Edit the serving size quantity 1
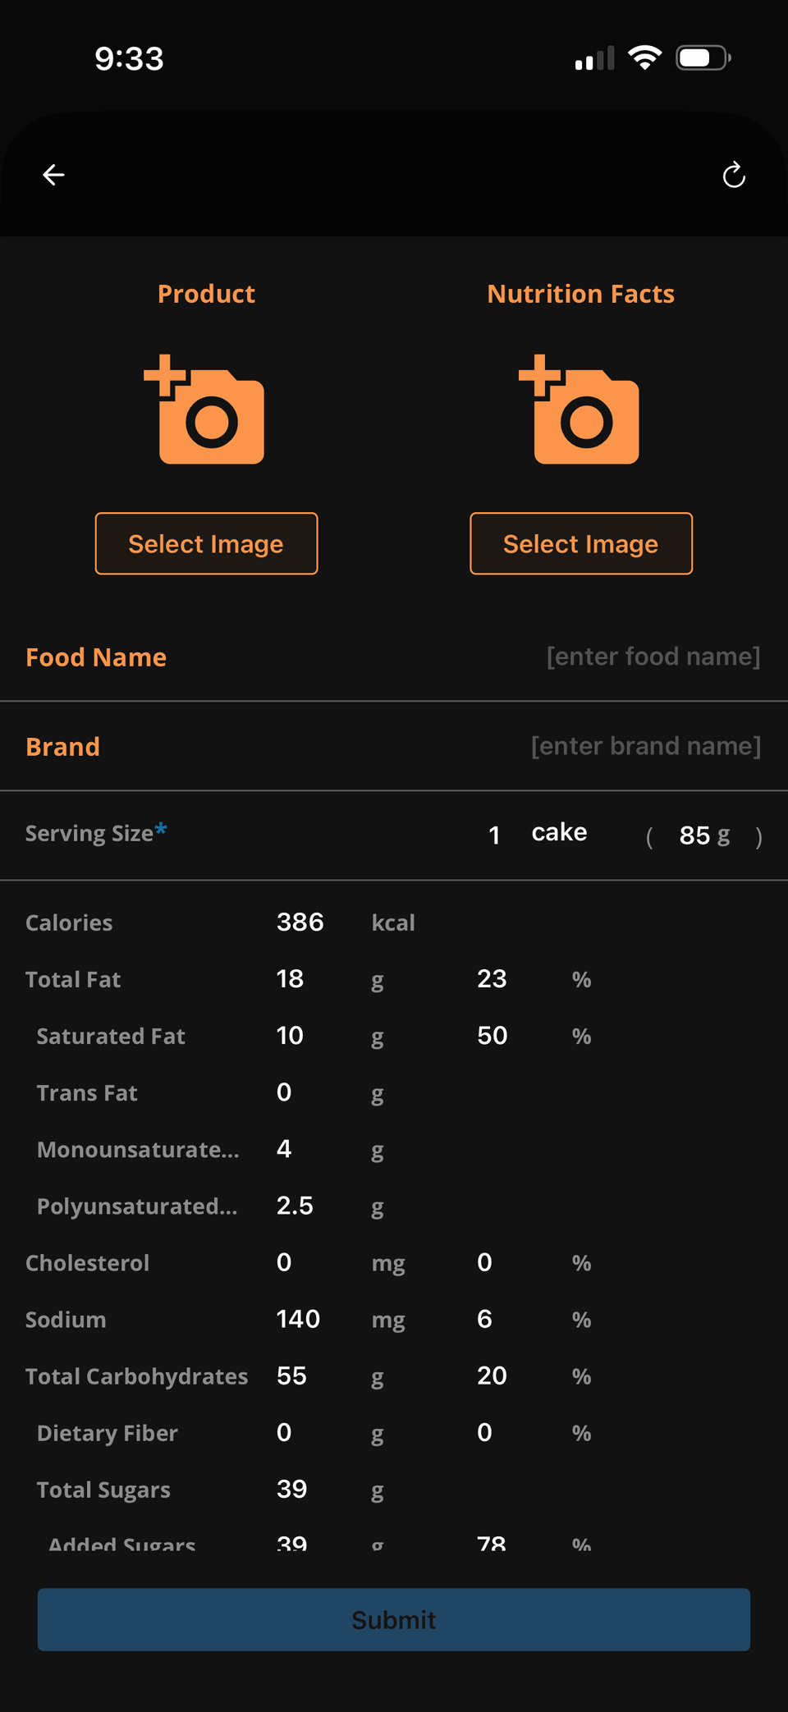This screenshot has height=1712, width=788. [494, 835]
